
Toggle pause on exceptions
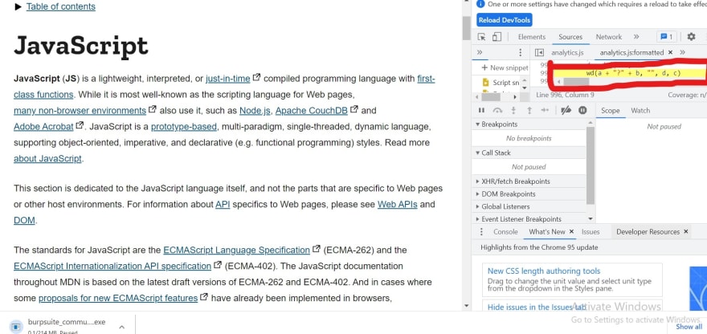coord(582,111)
